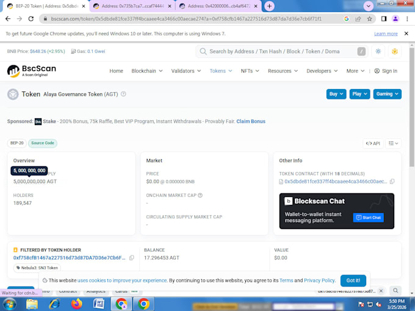Click the share page icon in address bar
The width and height of the screenshot is (415, 311).
[358, 19]
